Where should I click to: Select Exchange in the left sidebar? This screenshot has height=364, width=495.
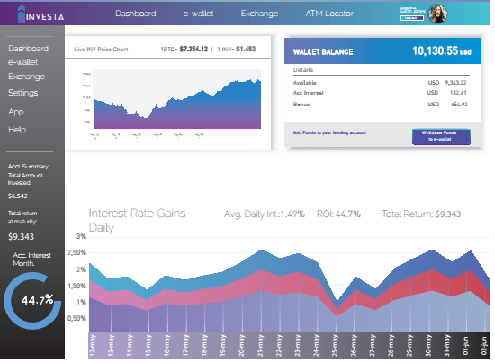pos(26,77)
